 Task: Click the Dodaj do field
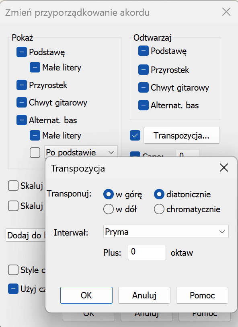pos(26,235)
